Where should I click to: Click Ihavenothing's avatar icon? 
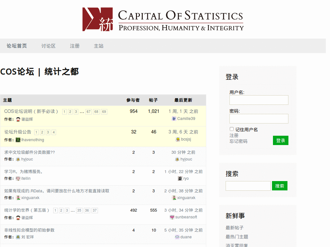(18, 140)
